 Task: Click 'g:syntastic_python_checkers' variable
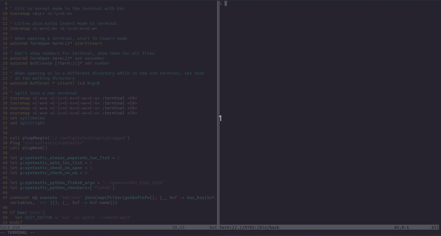coord(53,188)
